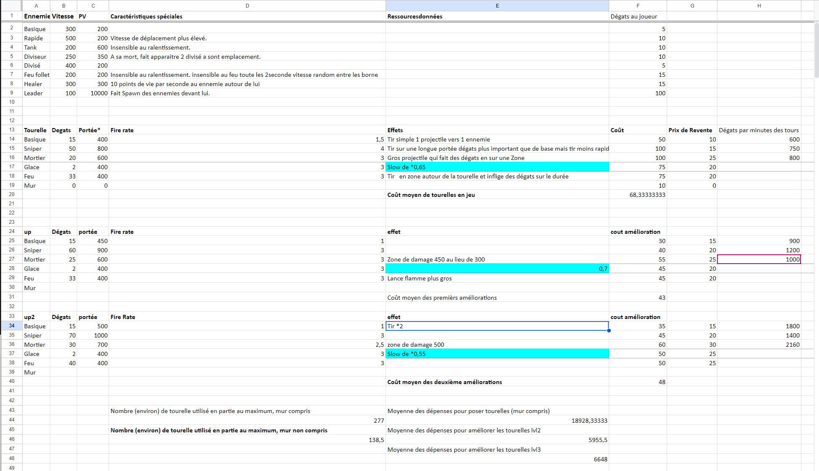This screenshot has width=819, height=471.
Task: Select 'Leader' enemy name cell
Action: pyautogui.click(x=37, y=93)
